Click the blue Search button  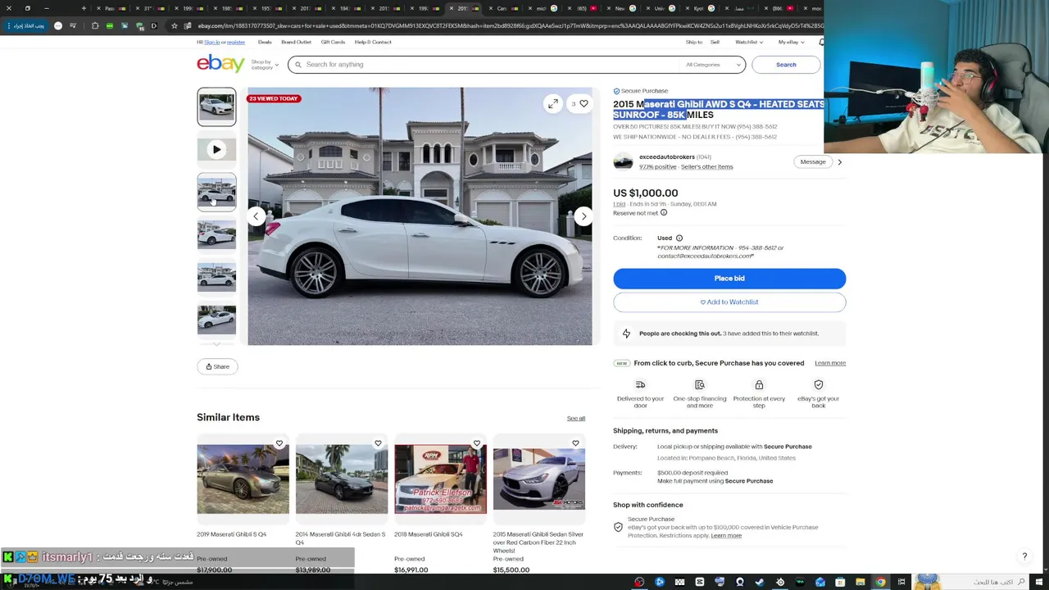click(786, 65)
